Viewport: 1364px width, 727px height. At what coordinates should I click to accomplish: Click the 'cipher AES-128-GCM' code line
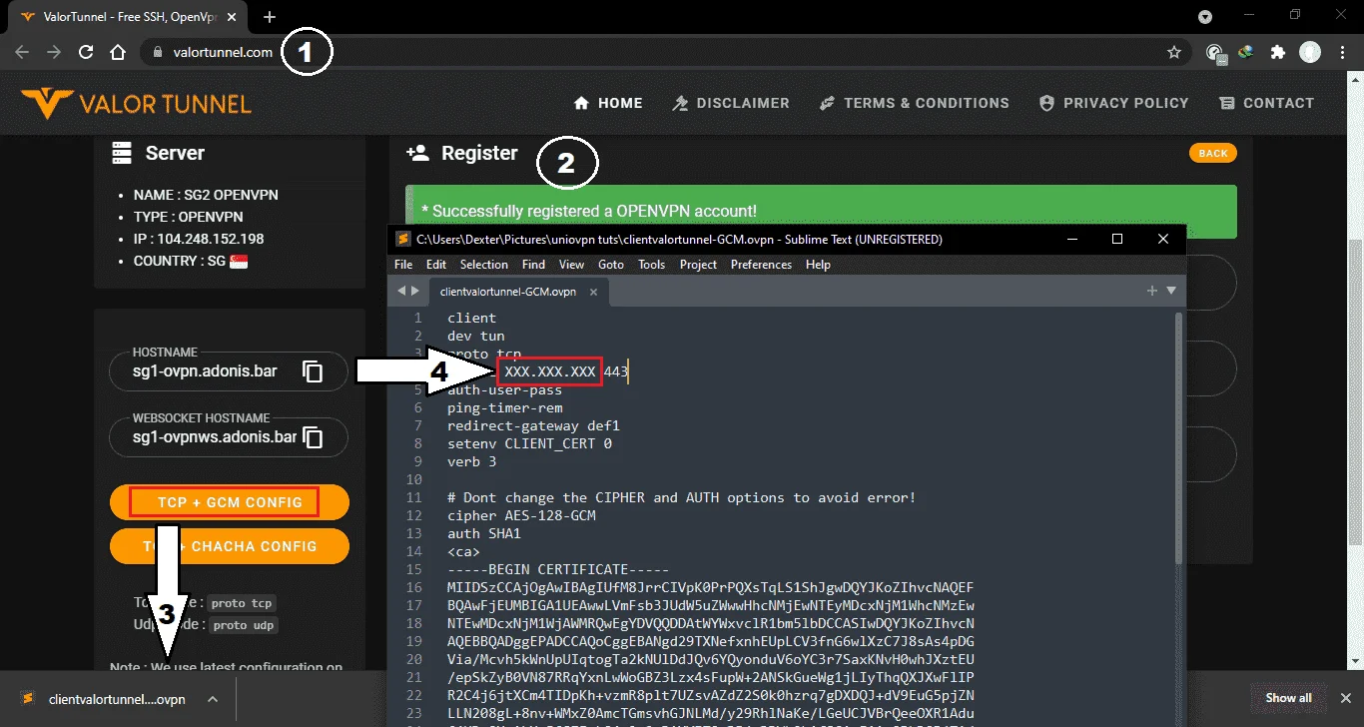click(521, 515)
